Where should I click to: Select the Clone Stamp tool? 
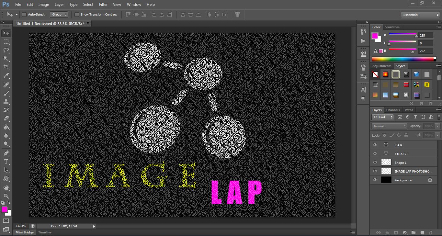coord(6,102)
